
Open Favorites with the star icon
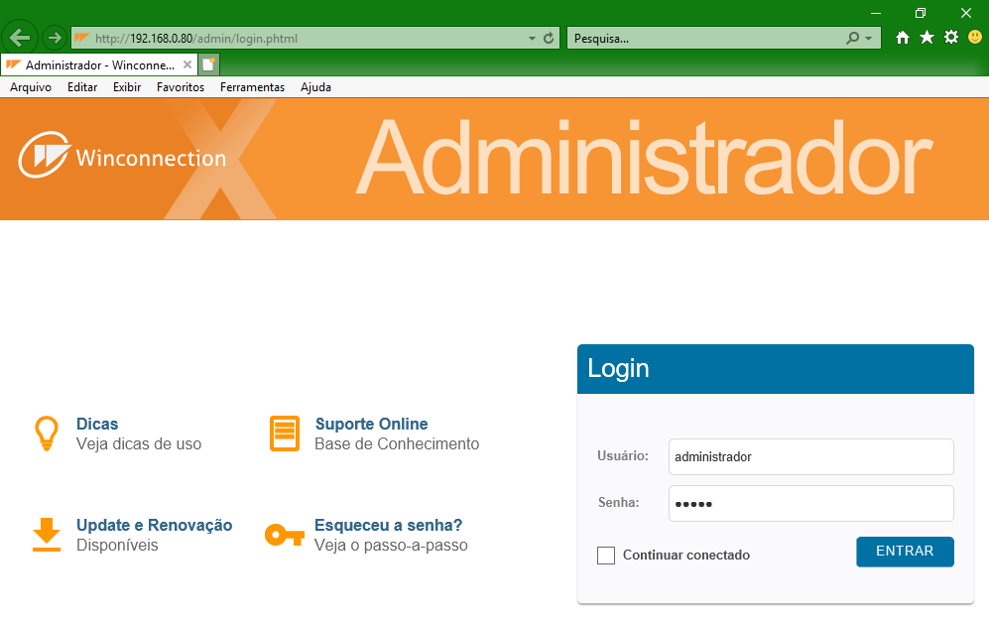[x=927, y=38]
